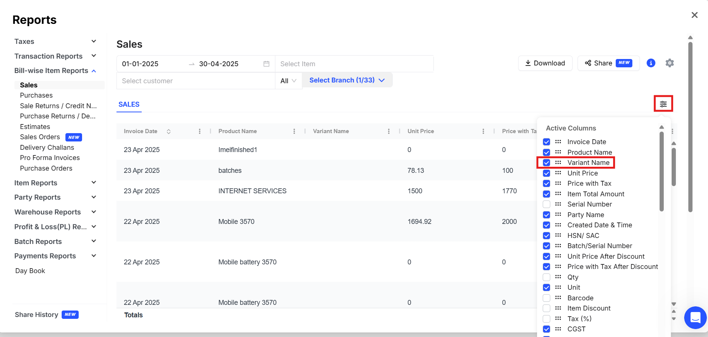Sort by Invoice Date arrows icon
This screenshot has height=337, width=708.
tap(169, 131)
